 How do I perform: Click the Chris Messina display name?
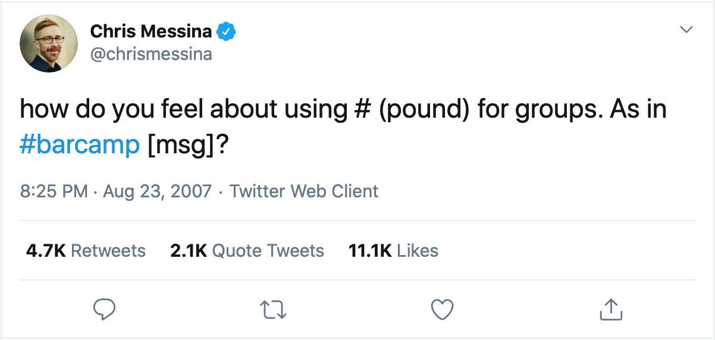[151, 32]
